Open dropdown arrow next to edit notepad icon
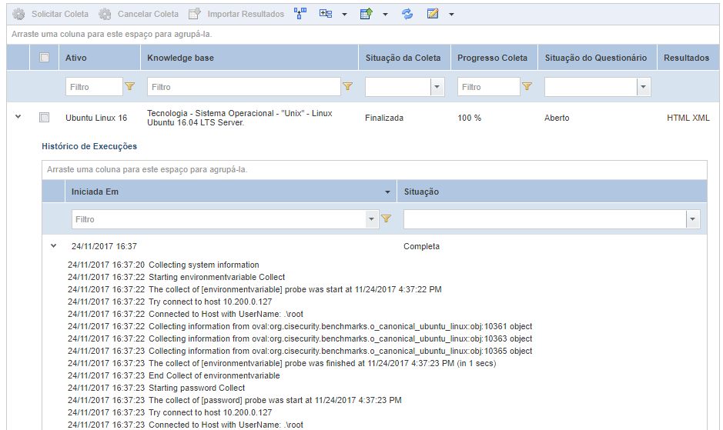Viewport: 723px width, 430px height. coord(451,15)
